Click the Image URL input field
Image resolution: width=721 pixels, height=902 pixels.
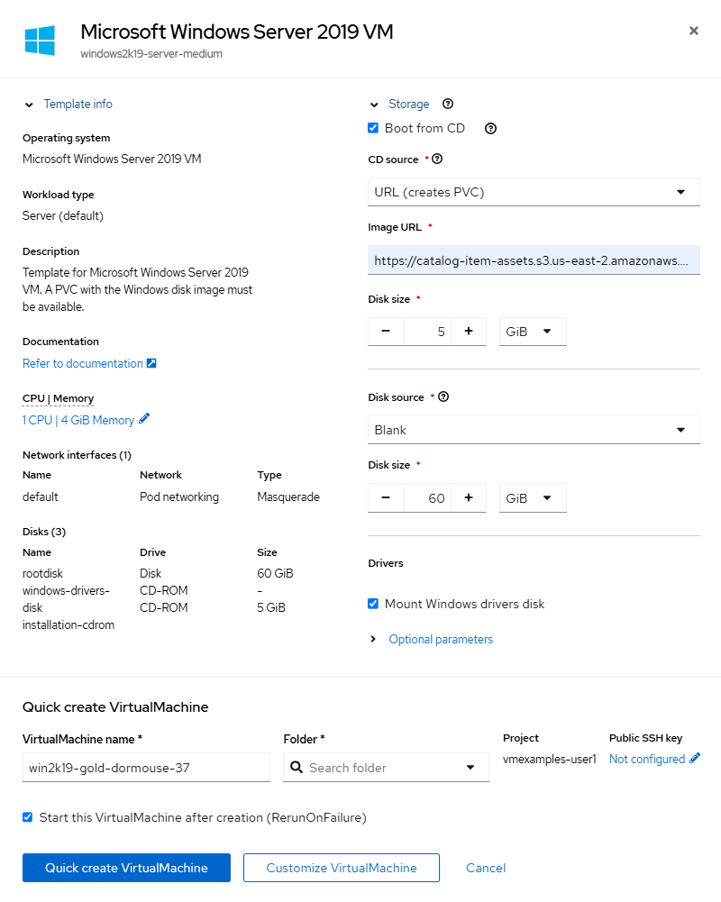click(x=534, y=260)
